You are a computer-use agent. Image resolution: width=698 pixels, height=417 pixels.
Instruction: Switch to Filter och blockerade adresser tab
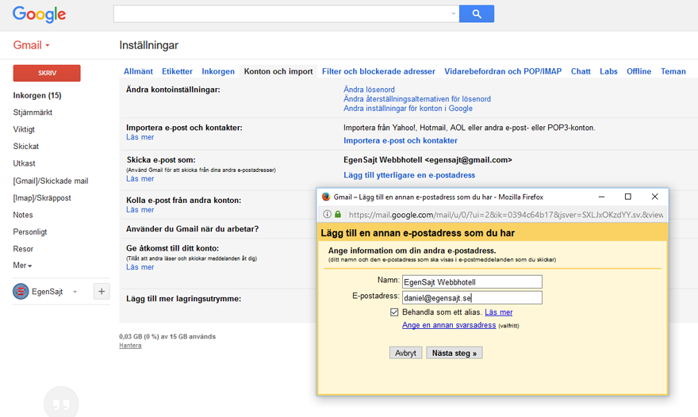pyautogui.click(x=378, y=71)
